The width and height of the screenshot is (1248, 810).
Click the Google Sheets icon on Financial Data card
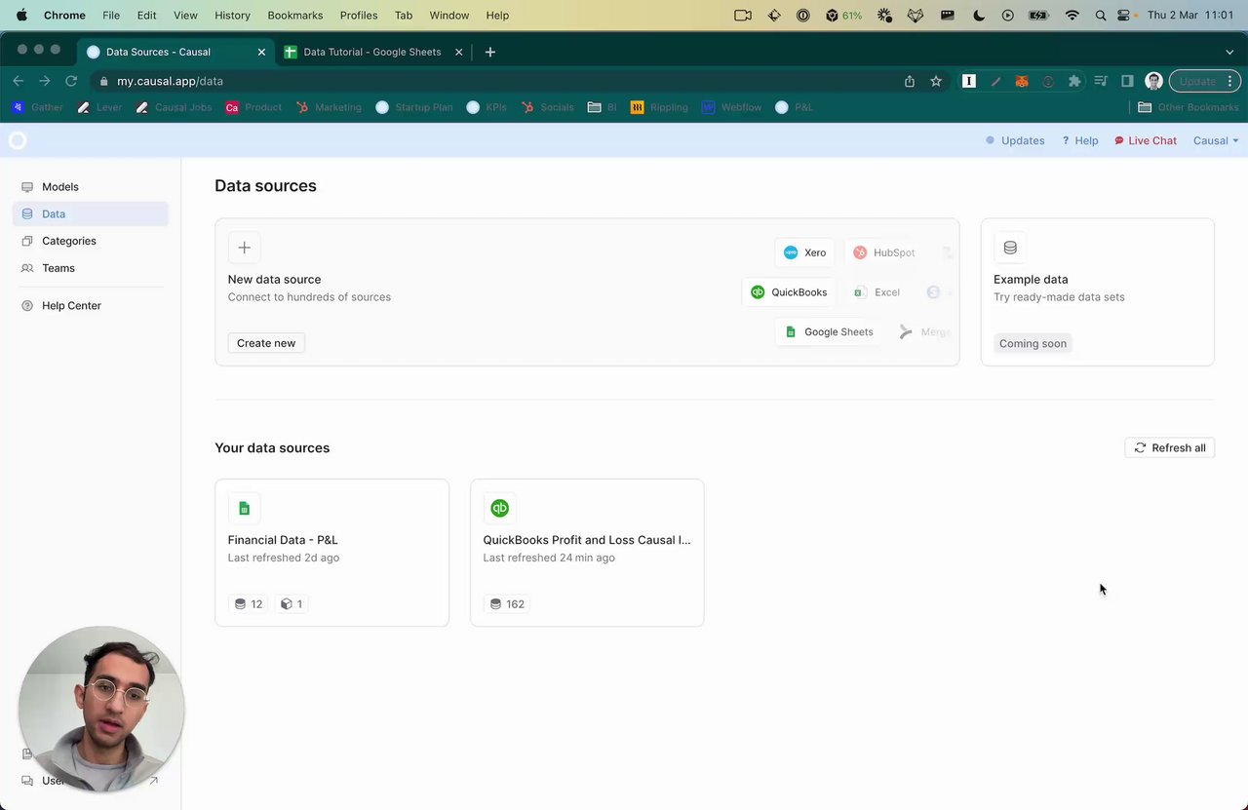pos(245,508)
